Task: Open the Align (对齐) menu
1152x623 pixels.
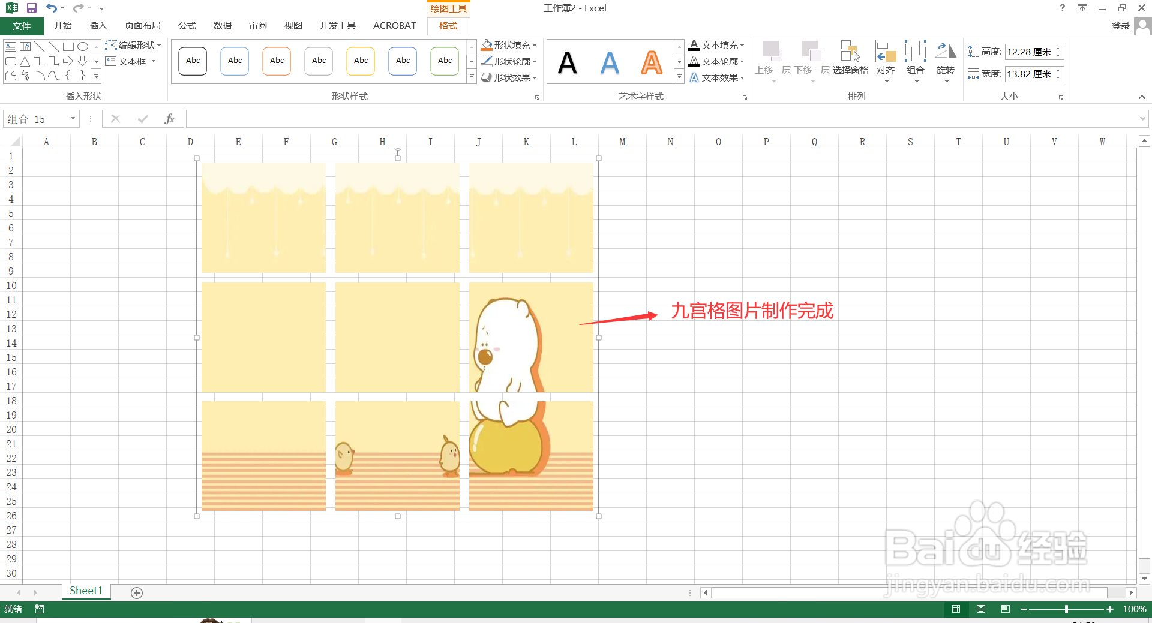Action: coord(886,61)
